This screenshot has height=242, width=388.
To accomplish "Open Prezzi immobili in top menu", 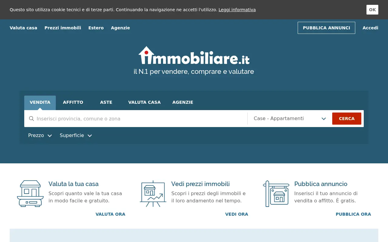I will (63, 28).
